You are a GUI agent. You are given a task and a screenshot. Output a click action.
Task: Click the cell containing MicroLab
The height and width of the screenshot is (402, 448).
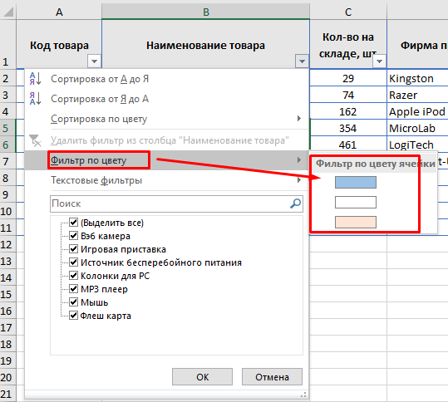(x=417, y=128)
